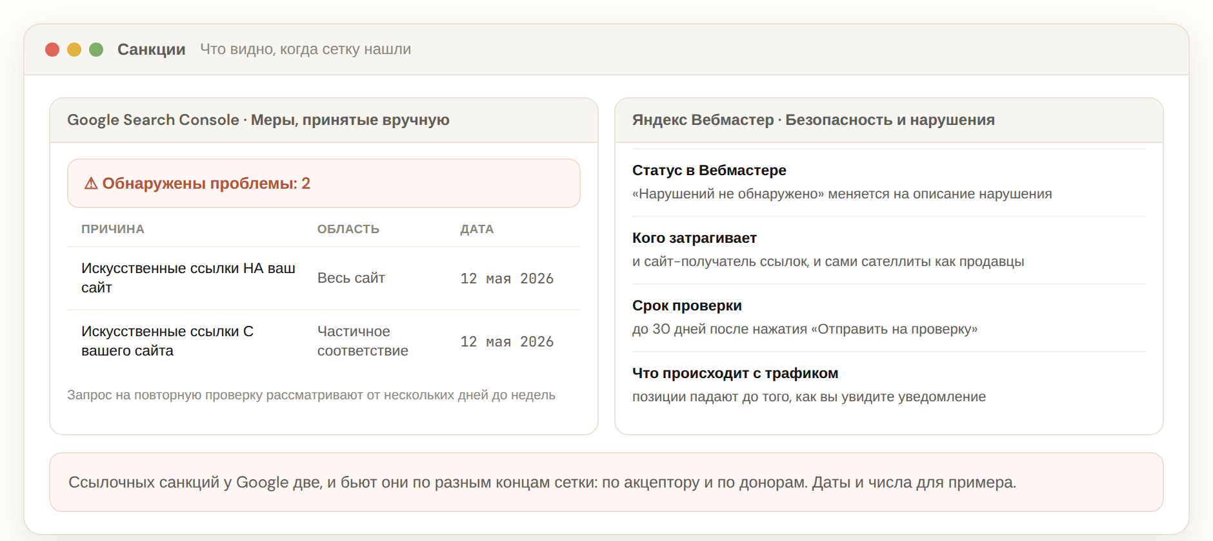
Task: Click text 'и сайт-получатель ссылок...'
Action: (x=828, y=261)
